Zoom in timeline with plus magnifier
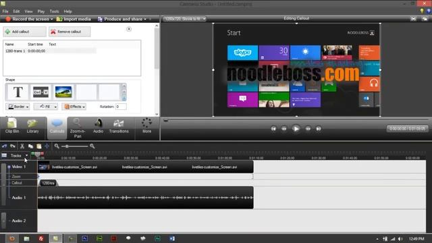The image size is (432, 243). 92,146
